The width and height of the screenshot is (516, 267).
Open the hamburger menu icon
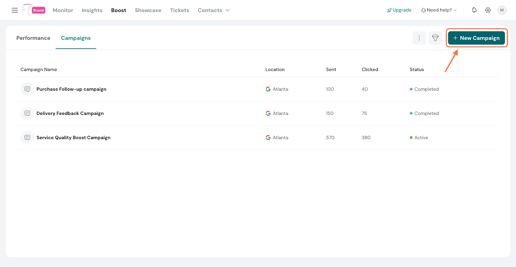point(15,10)
